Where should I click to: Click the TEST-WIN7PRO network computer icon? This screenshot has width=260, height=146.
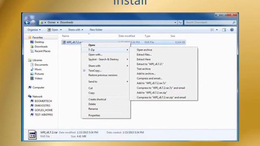[x=32, y=114]
